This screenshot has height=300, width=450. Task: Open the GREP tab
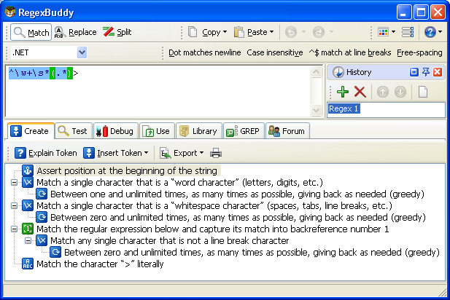pos(244,131)
